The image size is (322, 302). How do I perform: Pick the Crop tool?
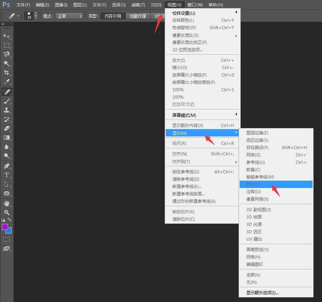(6, 72)
